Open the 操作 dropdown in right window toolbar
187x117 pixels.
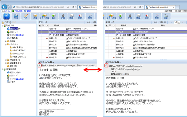[x=139, y=16]
